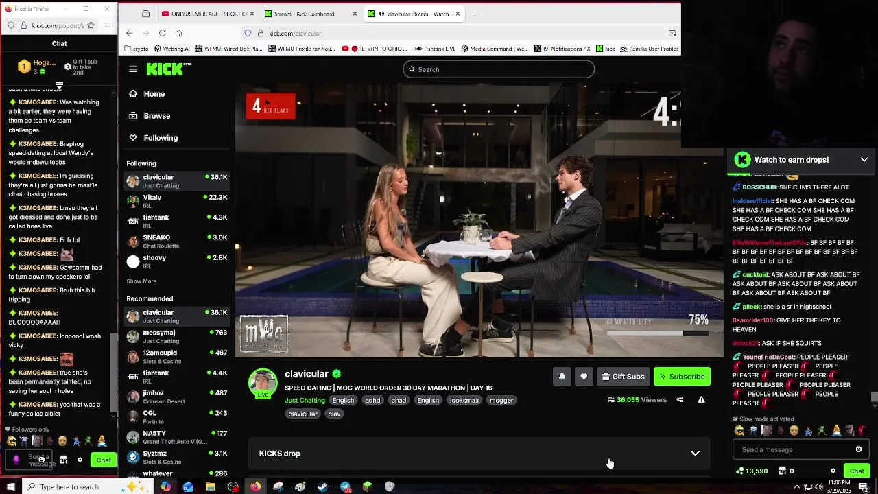Open new browser tab with plus

click(475, 14)
